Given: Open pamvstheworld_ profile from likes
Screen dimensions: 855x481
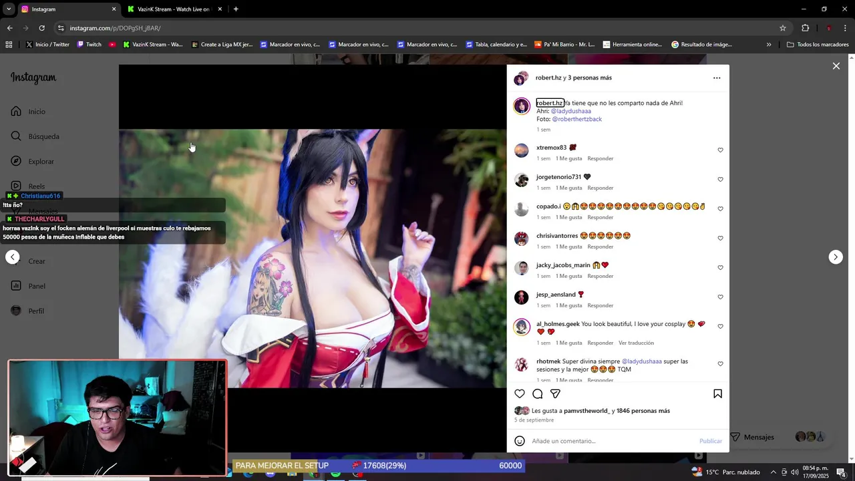Looking at the screenshot, I should (x=586, y=411).
